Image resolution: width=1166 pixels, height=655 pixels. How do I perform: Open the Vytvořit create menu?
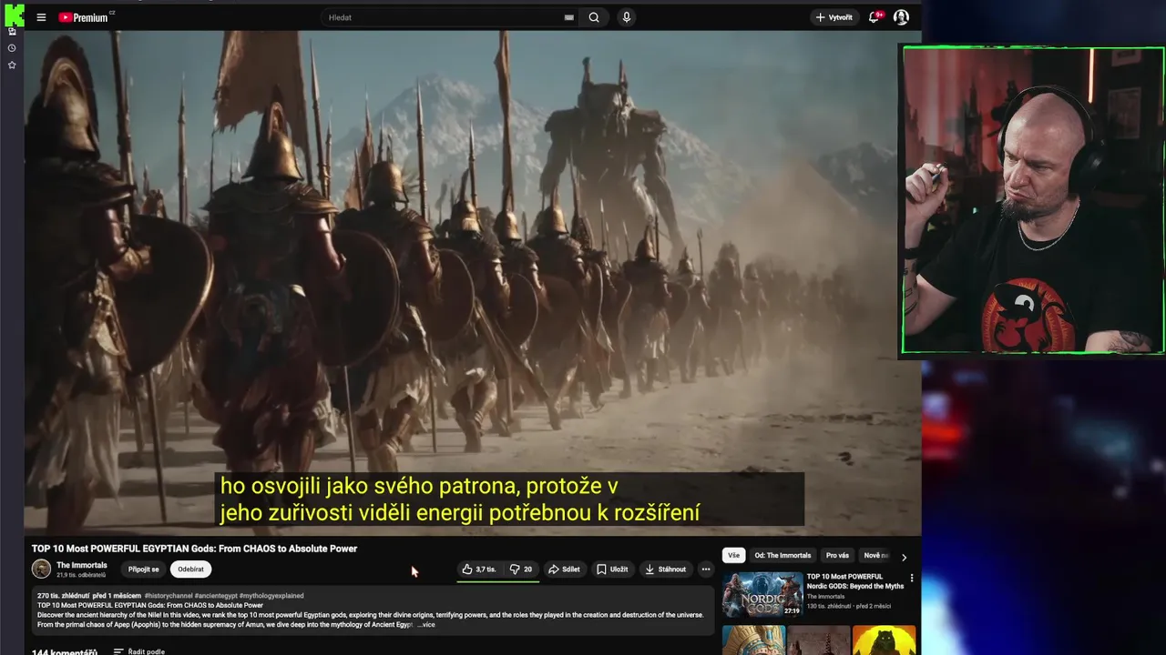click(x=834, y=17)
